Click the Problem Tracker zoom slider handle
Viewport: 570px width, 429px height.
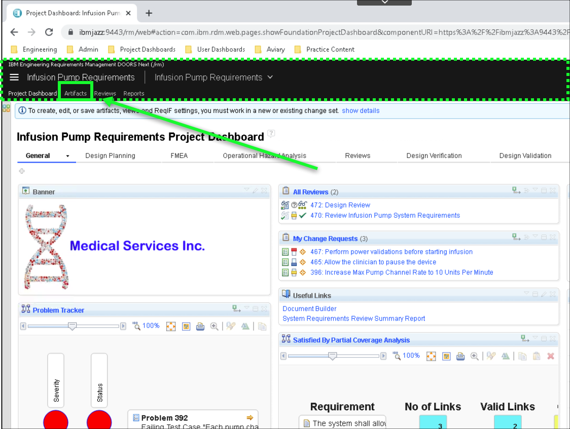(72, 326)
